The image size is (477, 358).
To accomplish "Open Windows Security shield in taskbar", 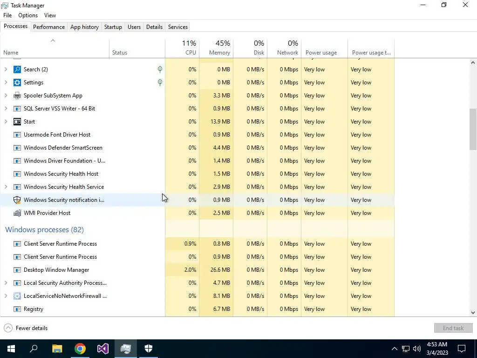I will tap(149, 349).
